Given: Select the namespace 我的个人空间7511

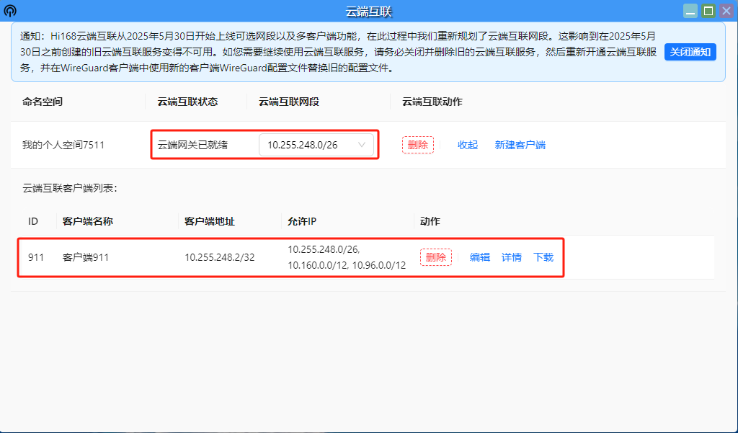Looking at the screenshot, I should pyautogui.click(x=63, y=145).
